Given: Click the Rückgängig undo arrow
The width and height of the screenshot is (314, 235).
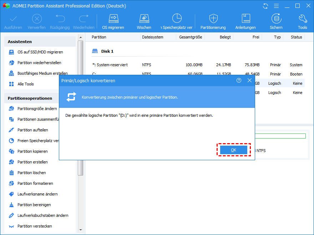Looking at the screenshot, I should pos(60,19).
